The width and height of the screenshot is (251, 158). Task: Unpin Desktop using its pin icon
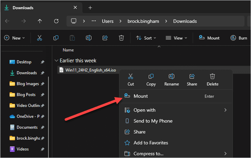point(42,62)
